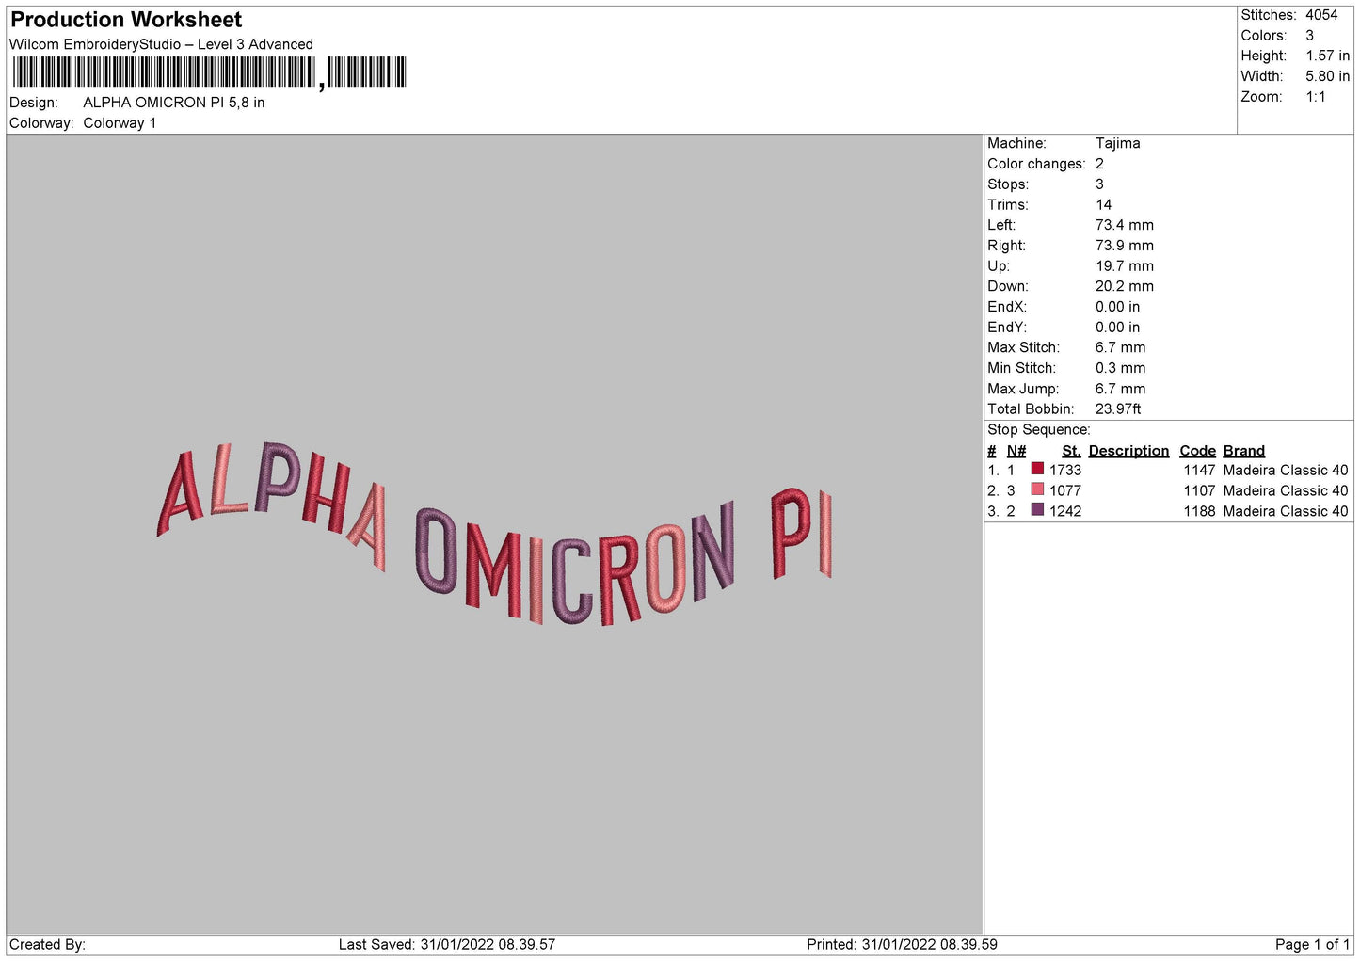1360x961 pixels.
Task: Click the Up value 19.7 mm
Action: [x=1124, y=266]
